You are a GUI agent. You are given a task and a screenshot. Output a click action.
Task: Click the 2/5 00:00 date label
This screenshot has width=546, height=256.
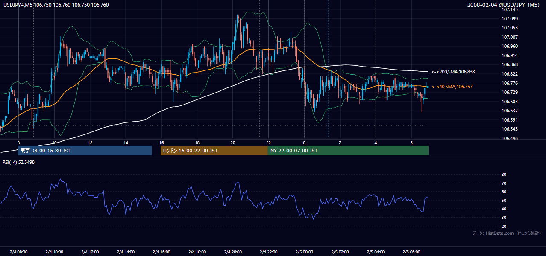point(304,252)
